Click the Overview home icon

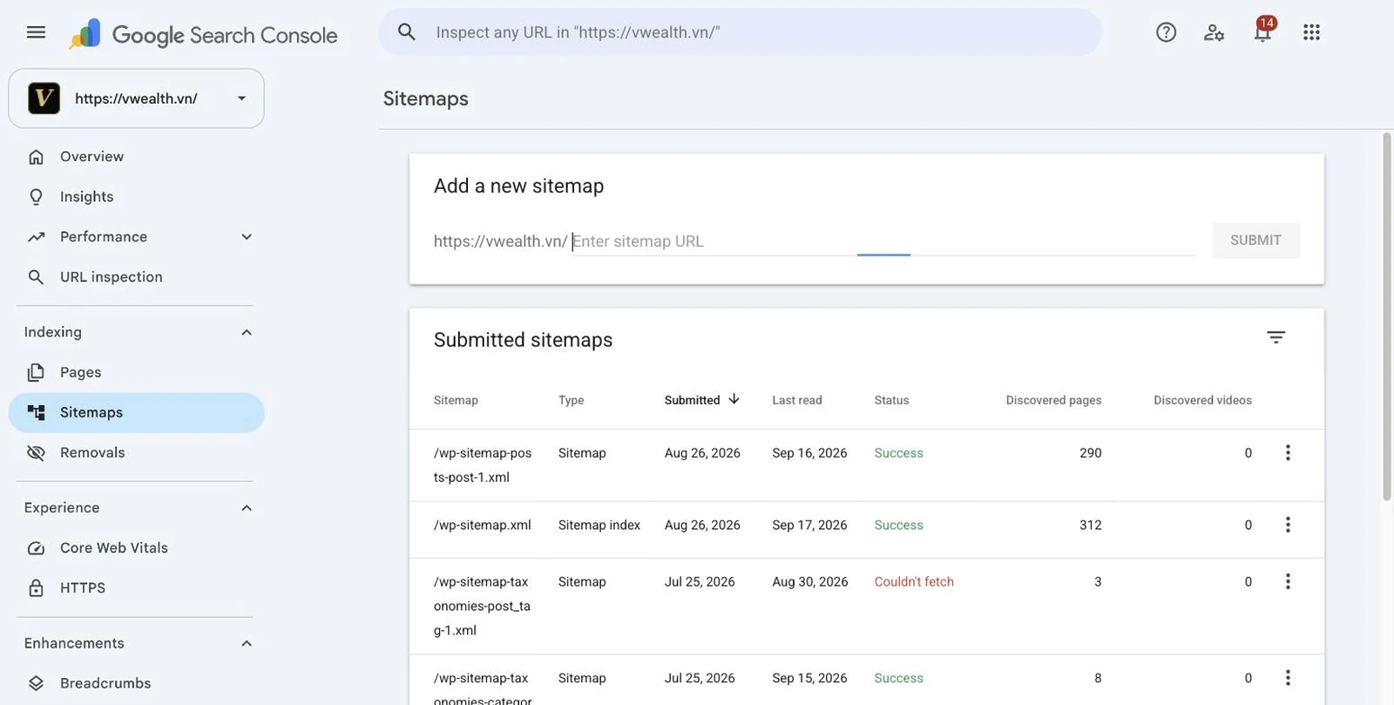(x=36, y=157)
